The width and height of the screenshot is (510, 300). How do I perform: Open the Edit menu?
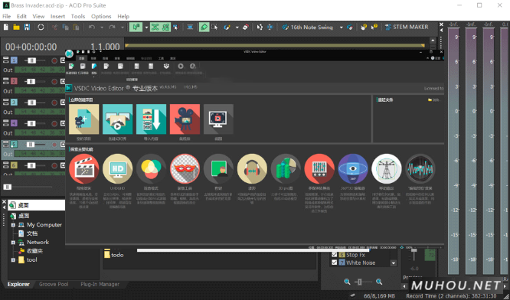pyautogui.click(x=21, y=16)
